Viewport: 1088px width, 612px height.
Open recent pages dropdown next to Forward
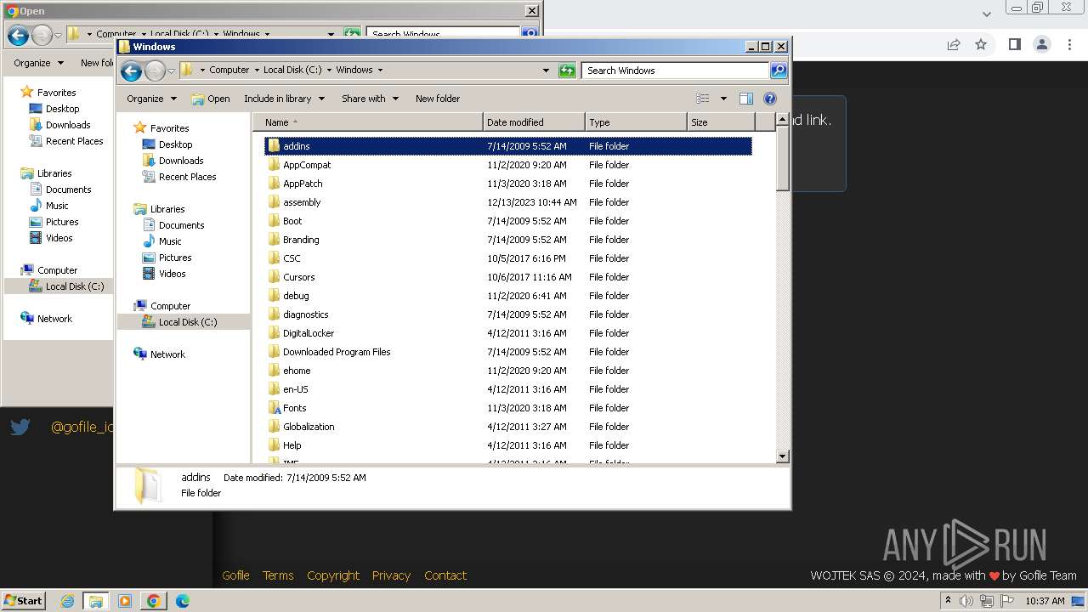tap(171, 71)
